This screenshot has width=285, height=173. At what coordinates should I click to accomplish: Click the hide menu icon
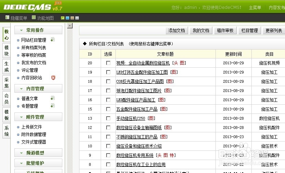pyautogui.click(x=7, y=17)
